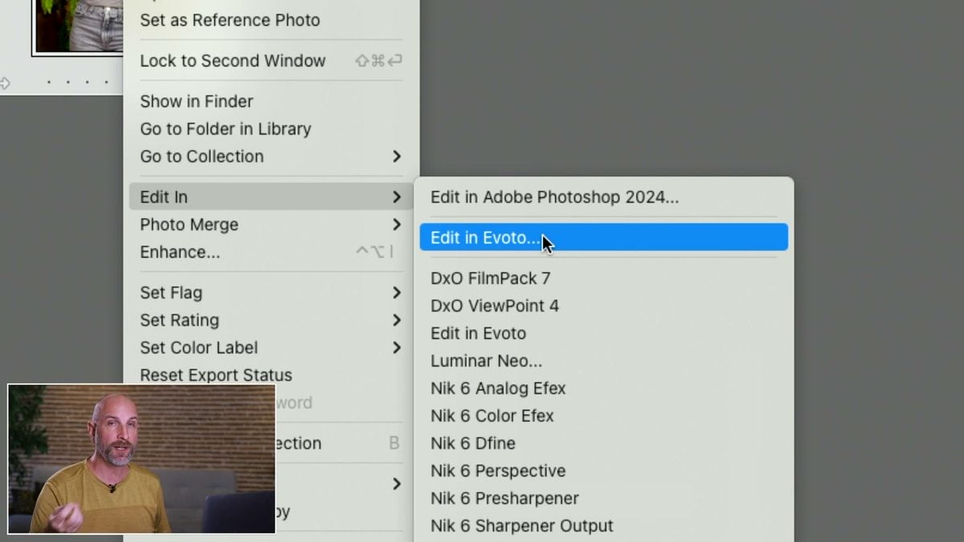Image resolution: width=964 pixels, height=542 pixels.
Task: Click the photo thumbnail in filmstrip
Action: tap(78, 26)
